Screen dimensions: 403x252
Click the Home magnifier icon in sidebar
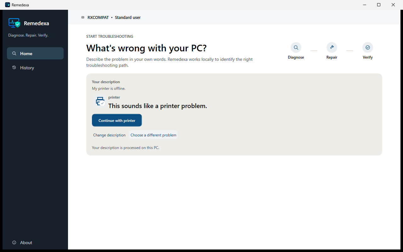[14, 54]
